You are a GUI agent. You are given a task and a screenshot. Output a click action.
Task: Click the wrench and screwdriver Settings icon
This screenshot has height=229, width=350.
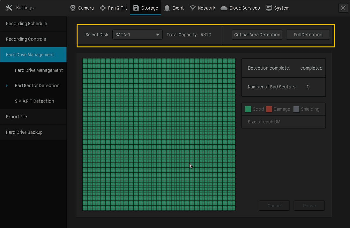(9, 8)
